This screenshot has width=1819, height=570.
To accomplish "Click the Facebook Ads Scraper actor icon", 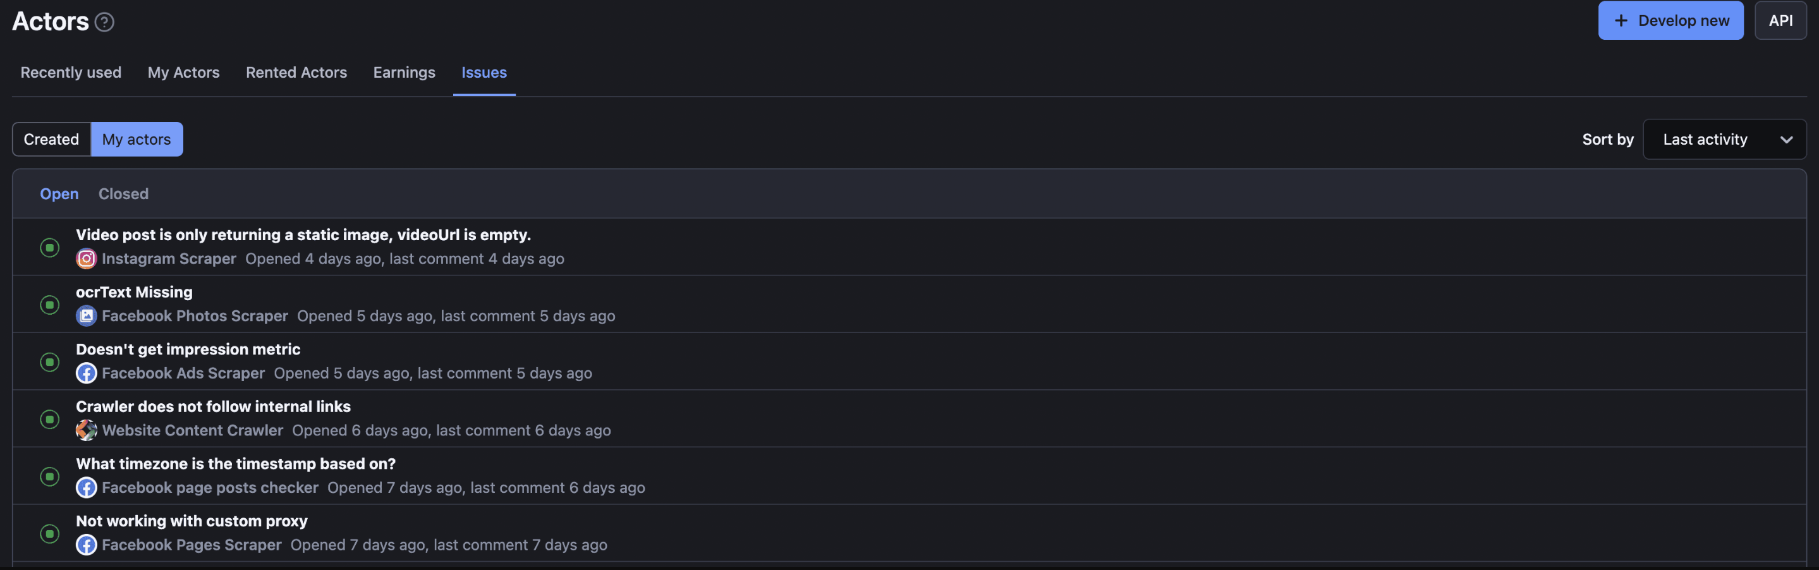I will (x=86, y=373).
